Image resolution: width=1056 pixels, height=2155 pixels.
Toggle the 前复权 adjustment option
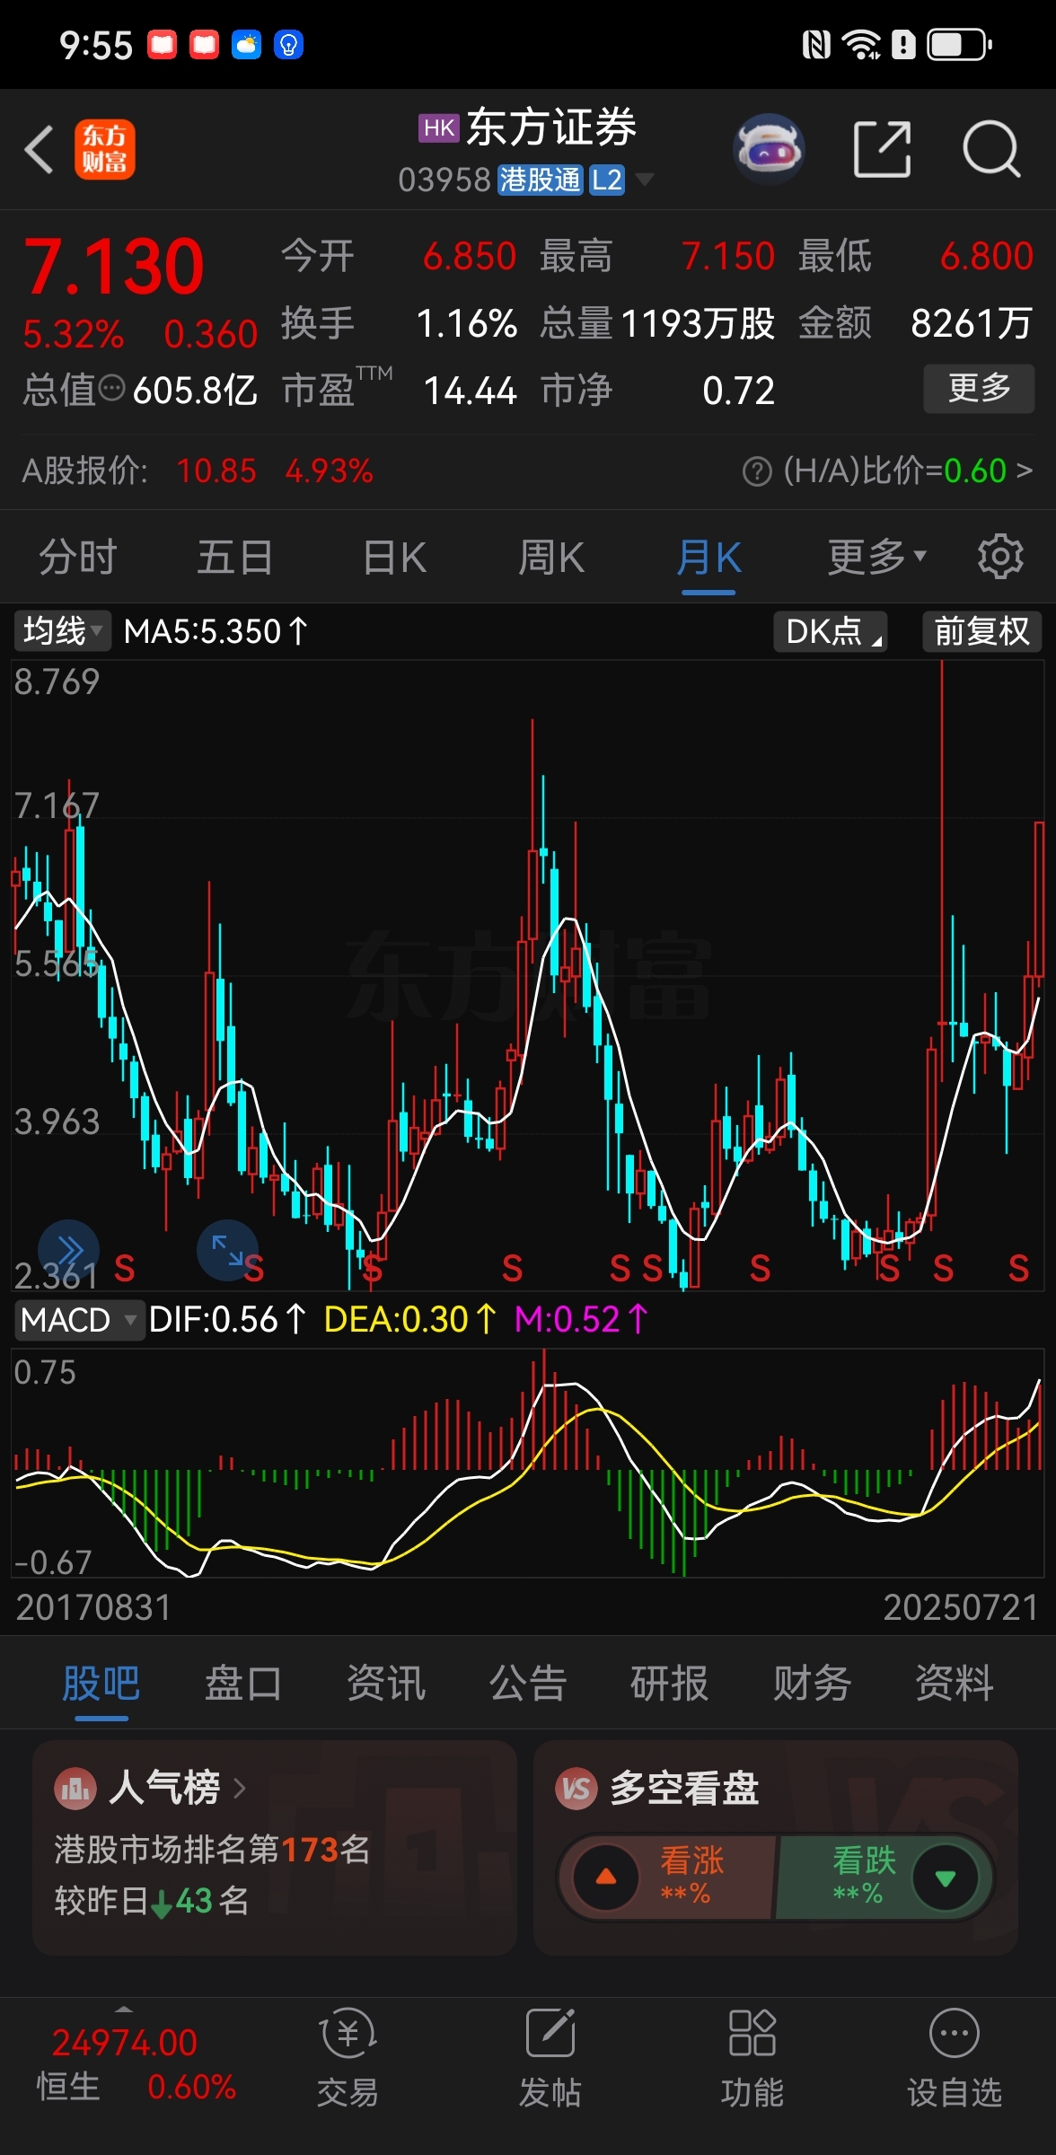pyautogui.click(x=981, y=631)
